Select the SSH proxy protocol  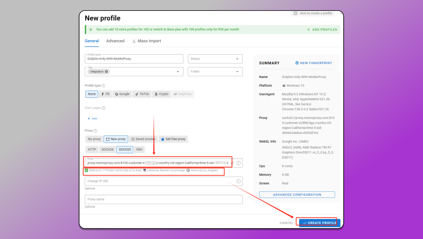pos(139,150)
